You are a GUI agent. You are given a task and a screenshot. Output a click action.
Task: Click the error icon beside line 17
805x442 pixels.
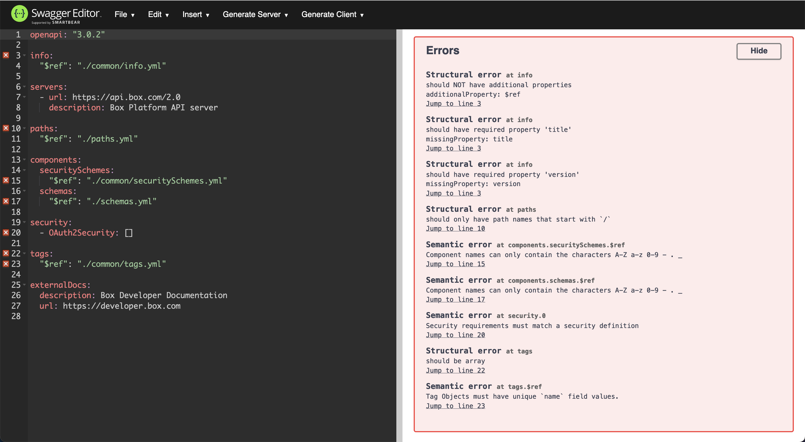tap(6, 201)
